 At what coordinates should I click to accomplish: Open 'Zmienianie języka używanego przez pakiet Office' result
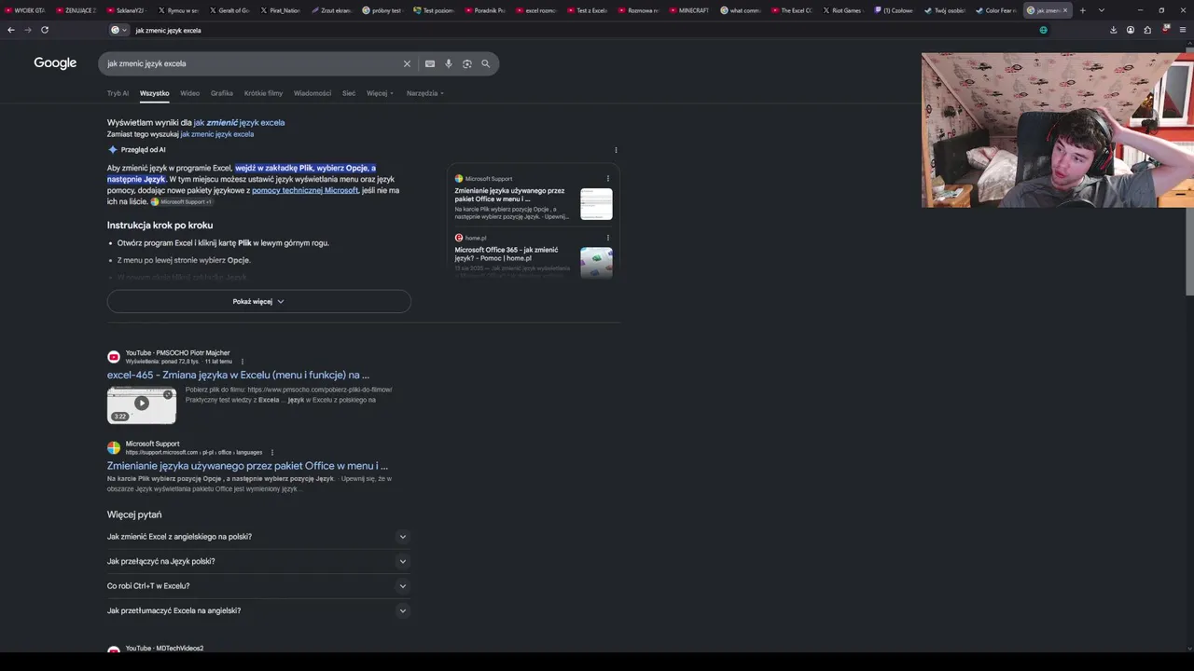247,465
